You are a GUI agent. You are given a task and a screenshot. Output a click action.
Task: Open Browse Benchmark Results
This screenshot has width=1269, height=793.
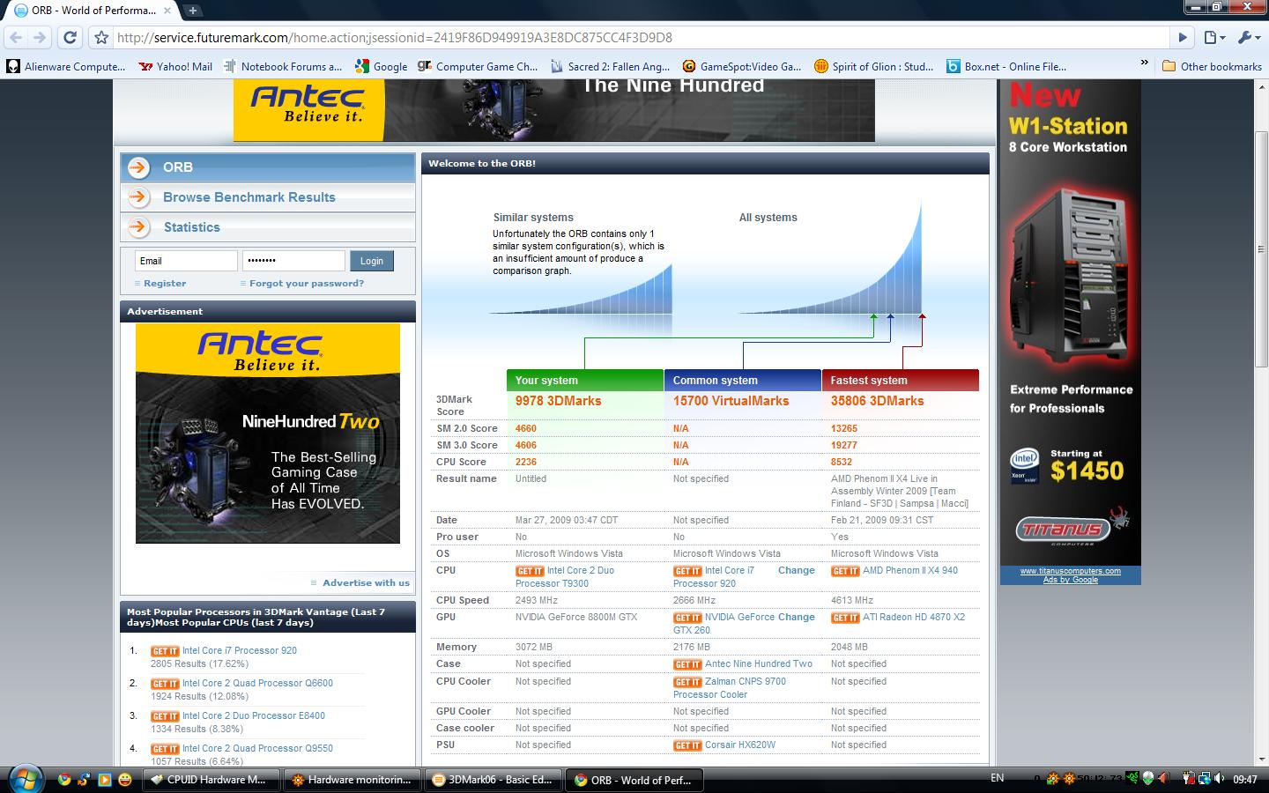[x=267, y=197]
